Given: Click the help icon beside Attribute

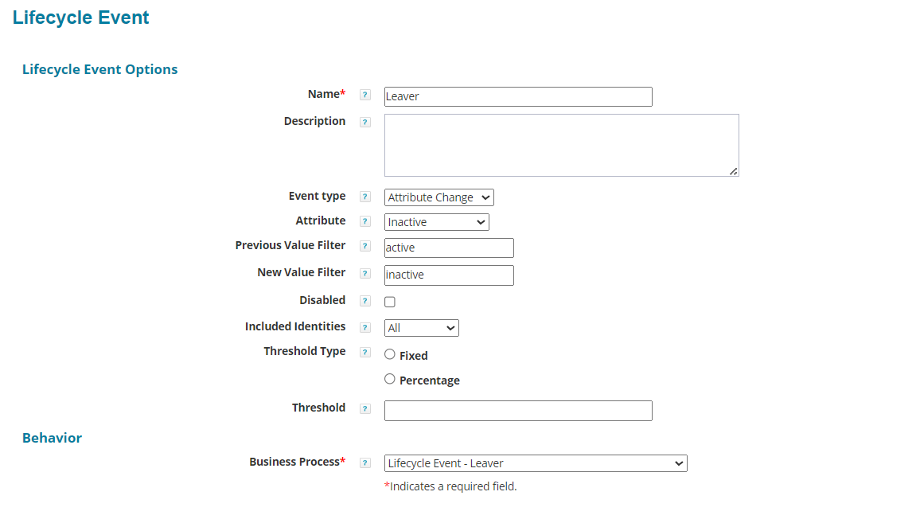Looking at the screenshot, I should click(365, 221).
